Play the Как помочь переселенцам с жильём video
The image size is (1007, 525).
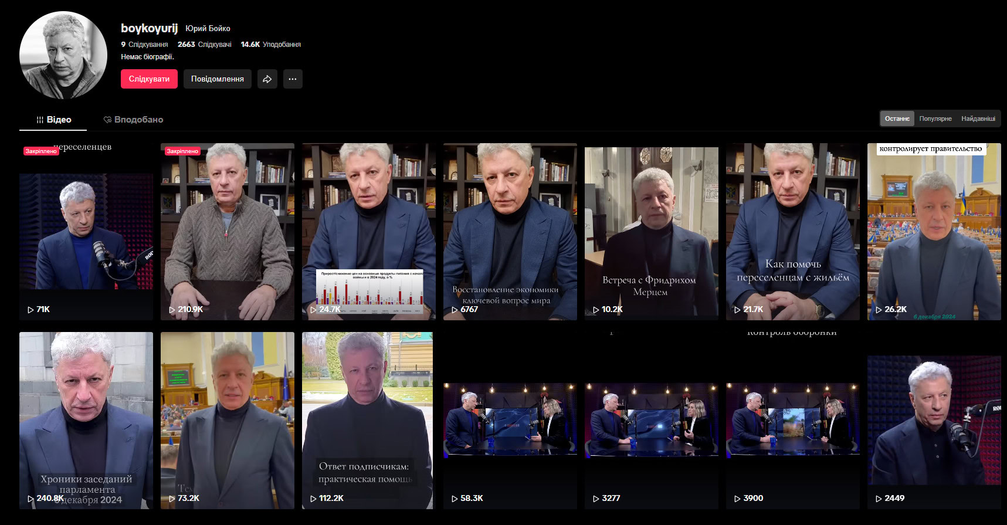point(793,232)
